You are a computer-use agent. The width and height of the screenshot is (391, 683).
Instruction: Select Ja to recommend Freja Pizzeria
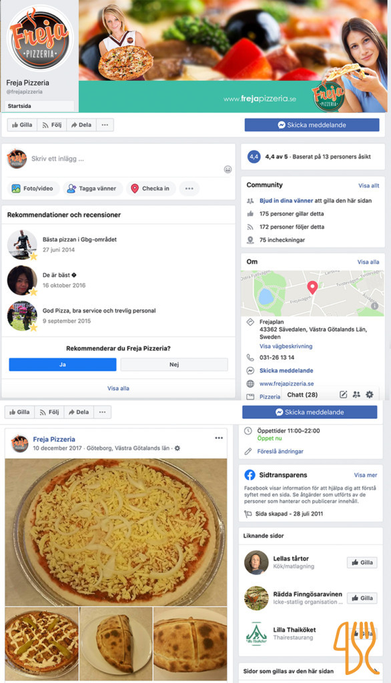pyautogui.click(x=62, y=365)
